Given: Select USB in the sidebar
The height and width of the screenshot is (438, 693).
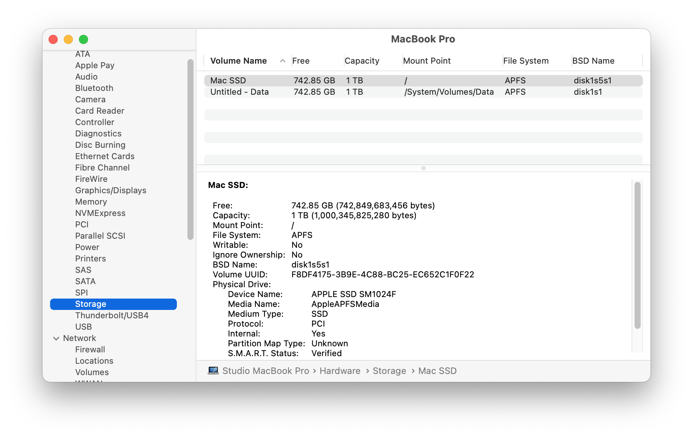Looking at the screenshot, I should pos(83,327).
